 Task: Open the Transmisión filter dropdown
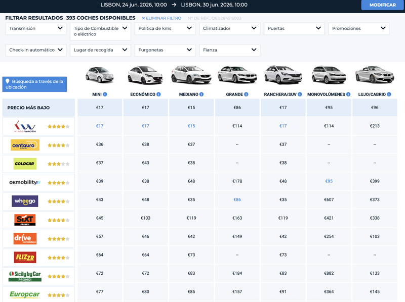click(36, 29)
